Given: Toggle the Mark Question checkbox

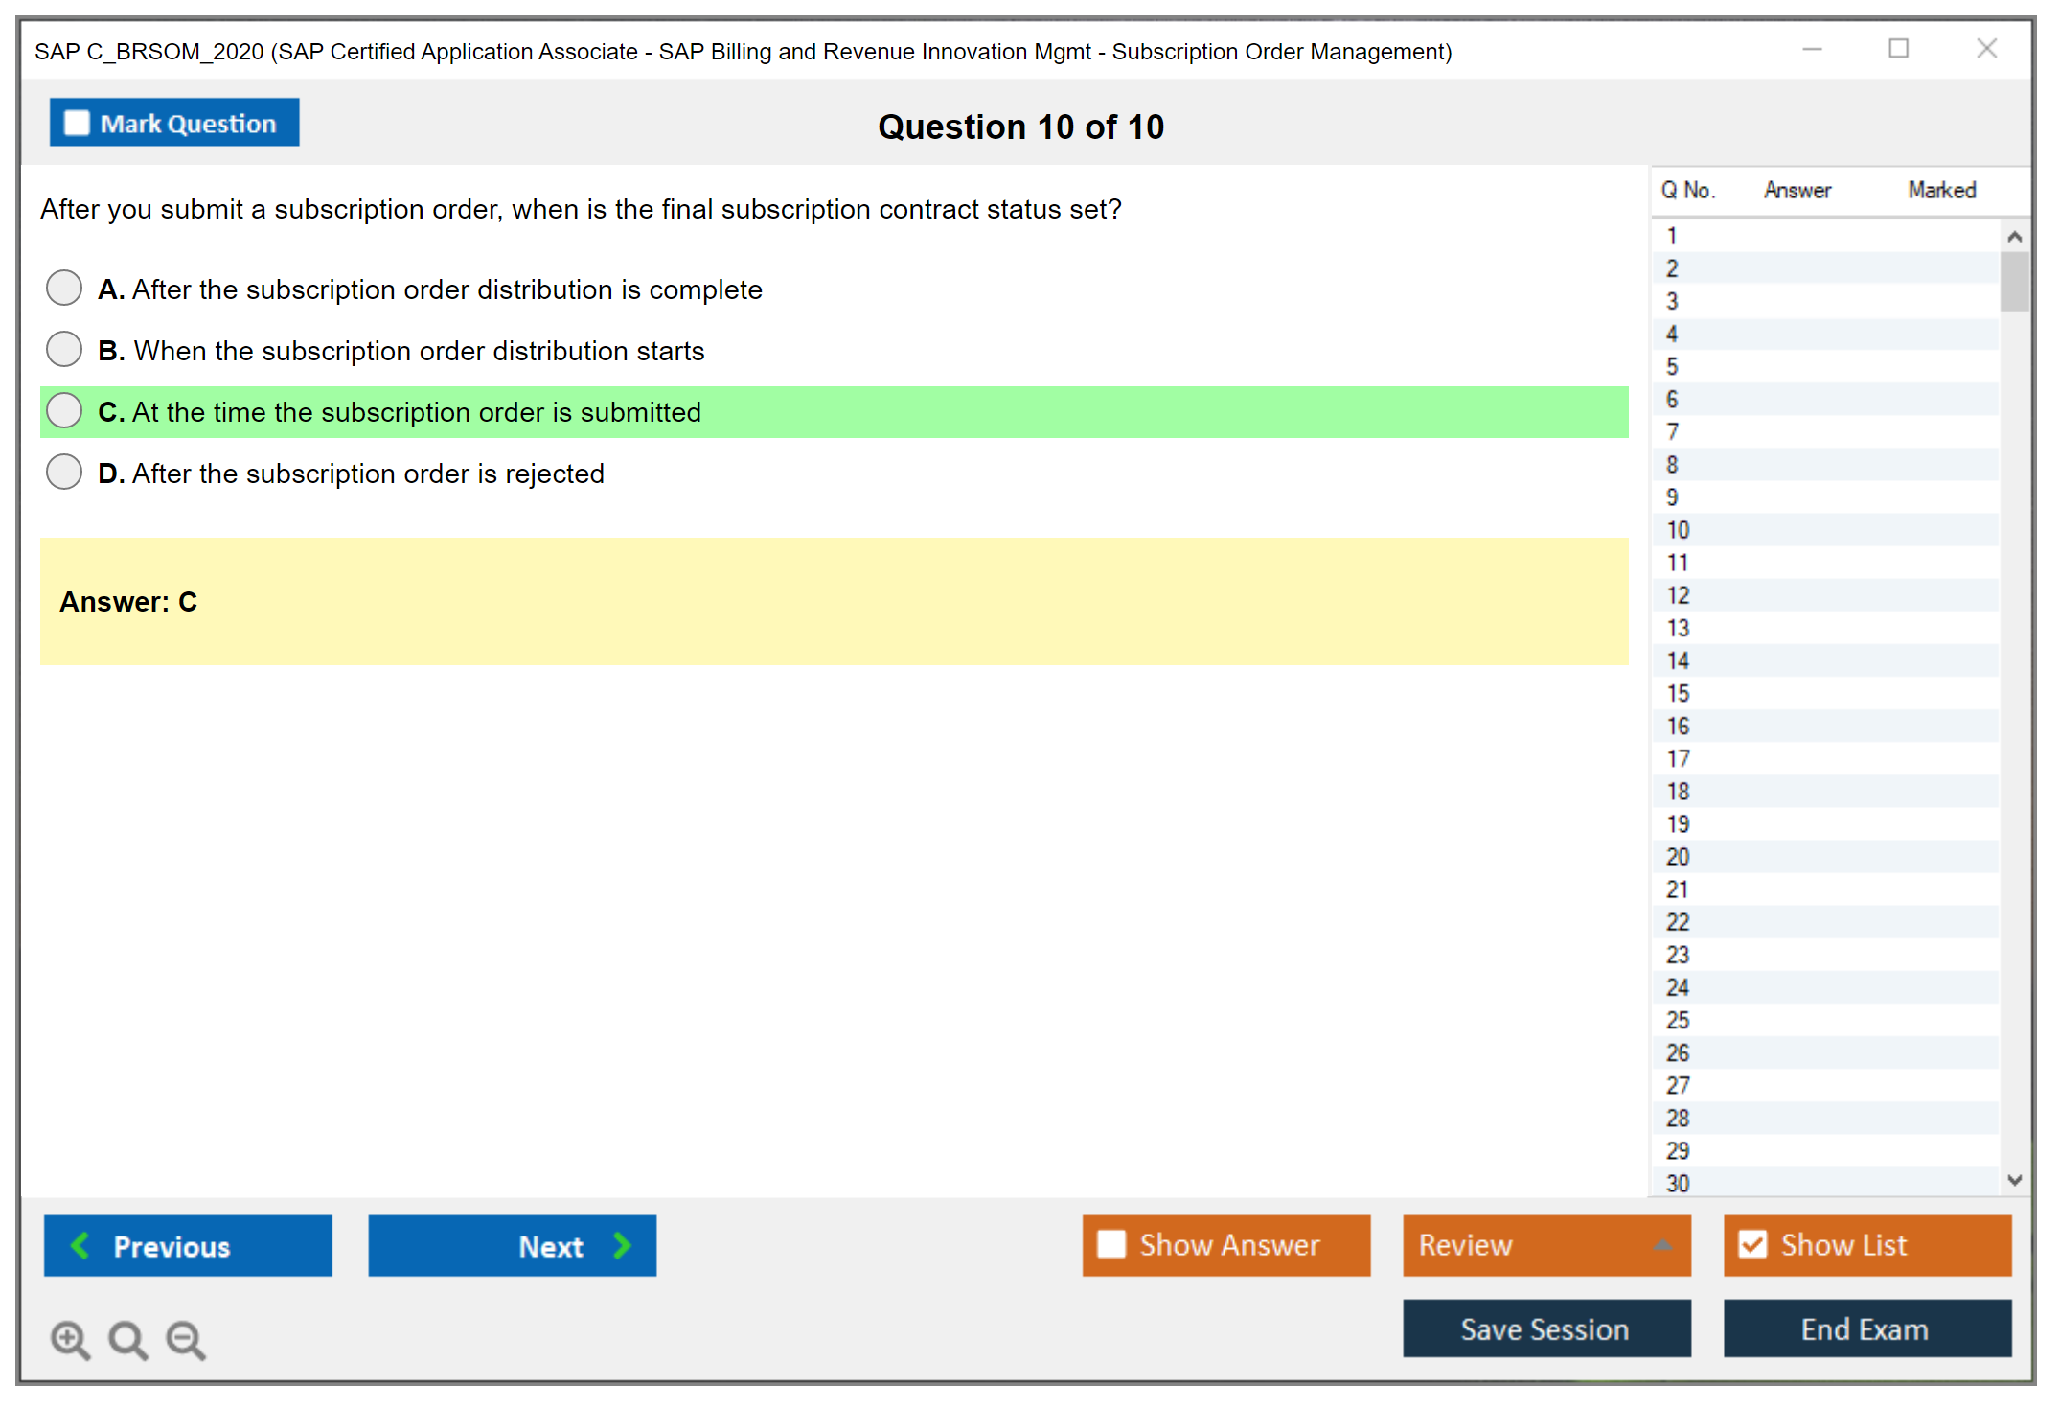Looking at the screenshot, I should click(x=77, y=123).
